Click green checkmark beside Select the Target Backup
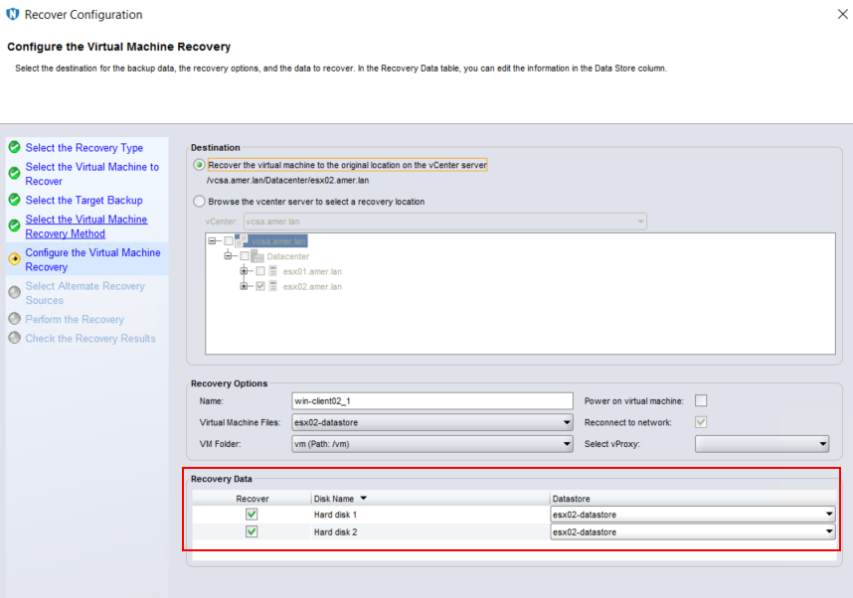The width and height of the screenshot is (853, 598). pos(14,200)
